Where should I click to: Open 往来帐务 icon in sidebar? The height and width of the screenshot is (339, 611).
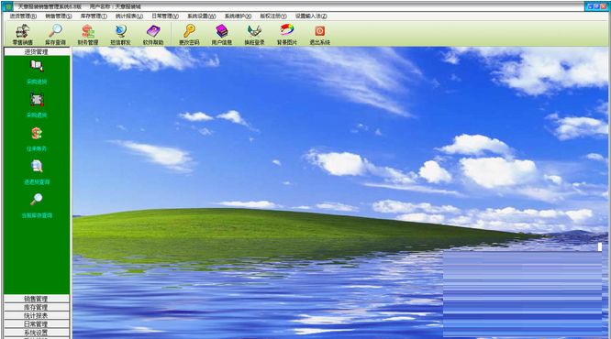click(37, 133)
